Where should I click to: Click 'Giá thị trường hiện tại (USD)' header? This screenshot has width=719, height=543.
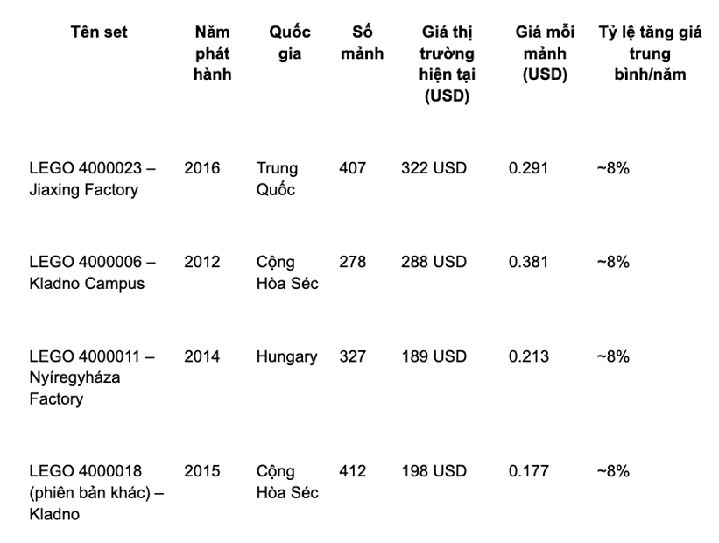point(448,64)
